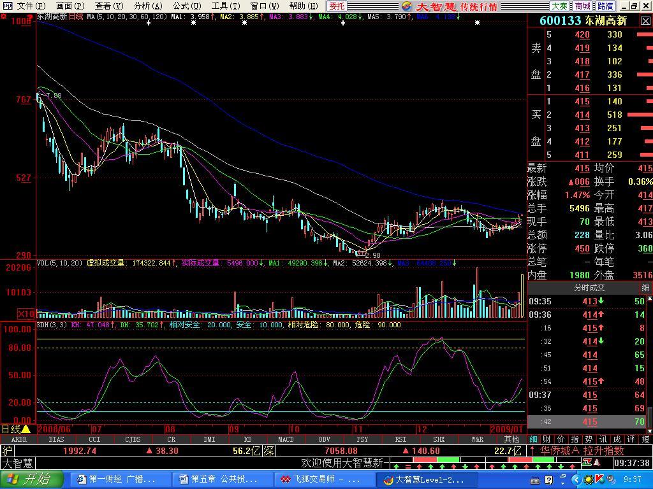Select the 财 finance tab
The image size is (653, 489).
click(547, 439)
